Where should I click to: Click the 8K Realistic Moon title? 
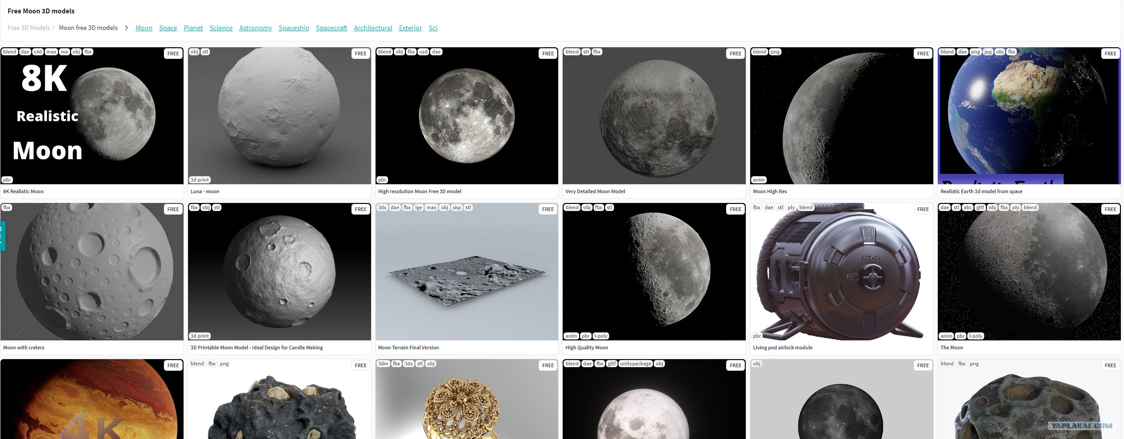coord(23,191)
